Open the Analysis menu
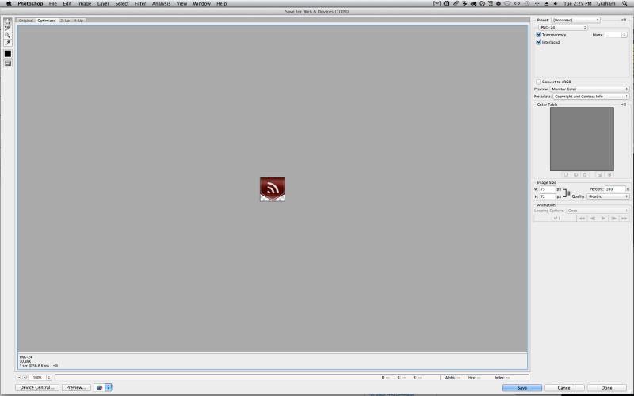The image size is (634, 396). point(161,4)
